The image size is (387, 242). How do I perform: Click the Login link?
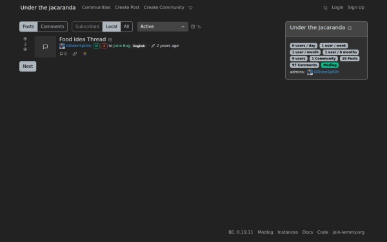click(x=337, y=7)
